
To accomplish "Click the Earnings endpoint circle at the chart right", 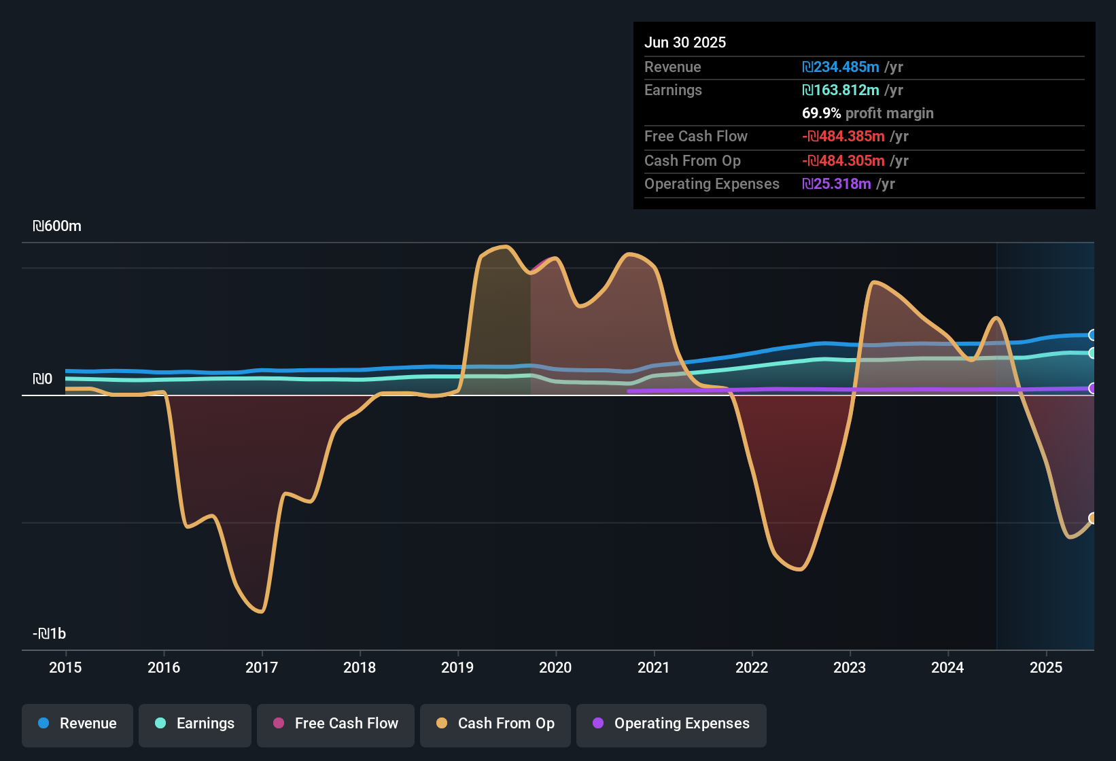I will click(x=1092, y=353).
